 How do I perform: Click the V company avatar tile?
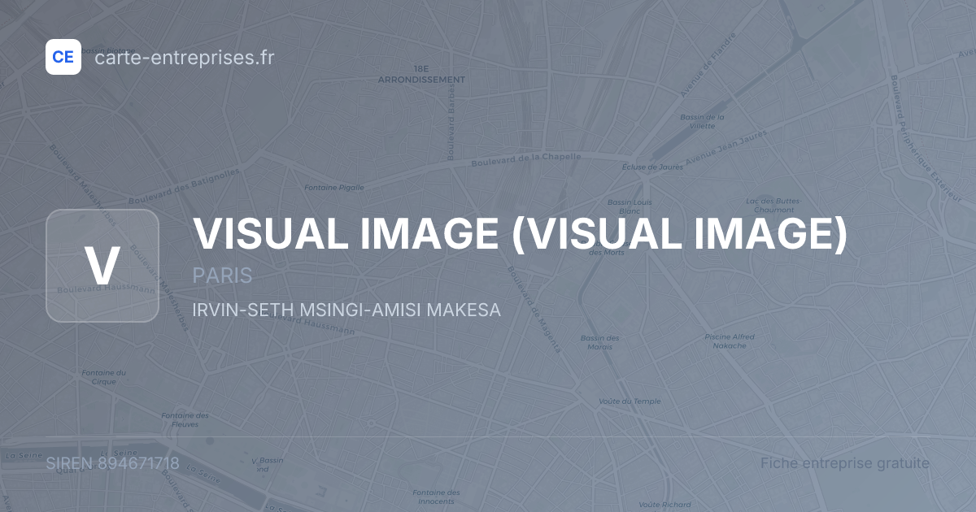[x=102, y=266]
